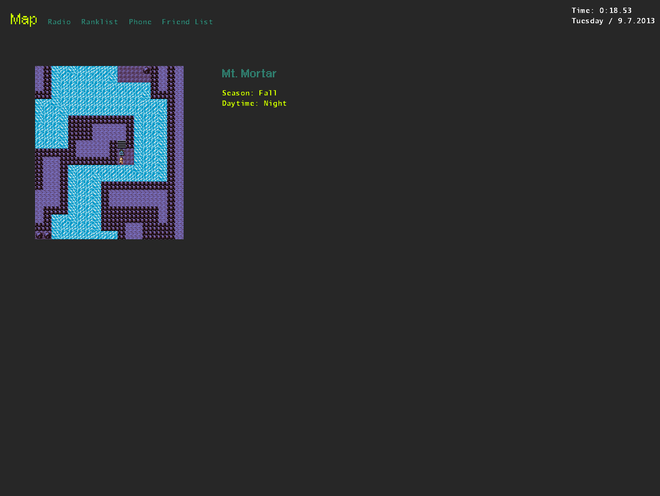Click the player character sprite on the map

pos(122,153)
